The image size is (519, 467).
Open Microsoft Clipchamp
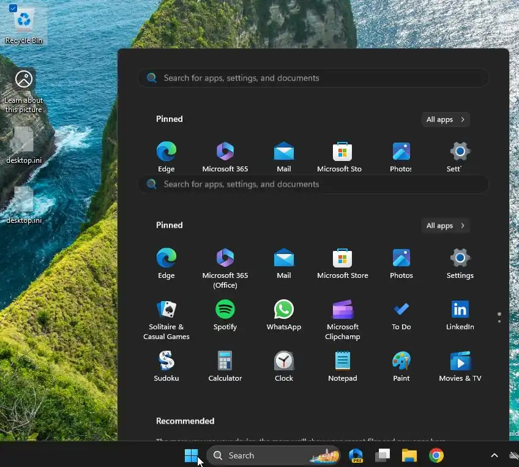[x=342, y=319]
